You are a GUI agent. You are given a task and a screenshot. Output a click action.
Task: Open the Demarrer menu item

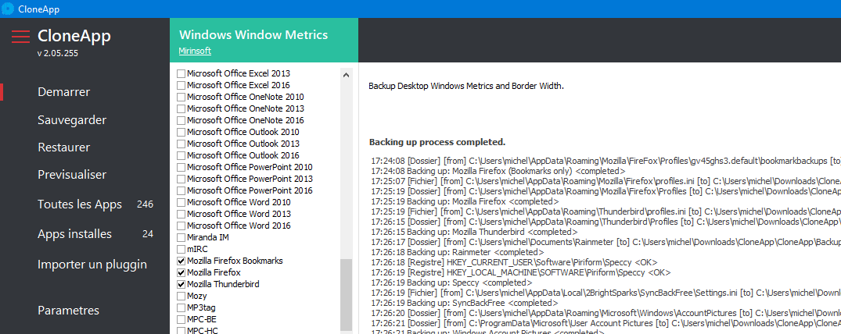pos(64,92)
